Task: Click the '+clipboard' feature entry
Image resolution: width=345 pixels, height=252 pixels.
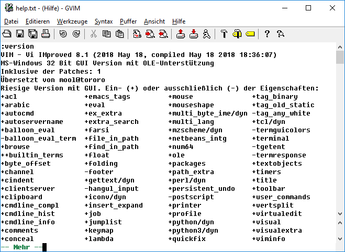Action: pos(21,197)
